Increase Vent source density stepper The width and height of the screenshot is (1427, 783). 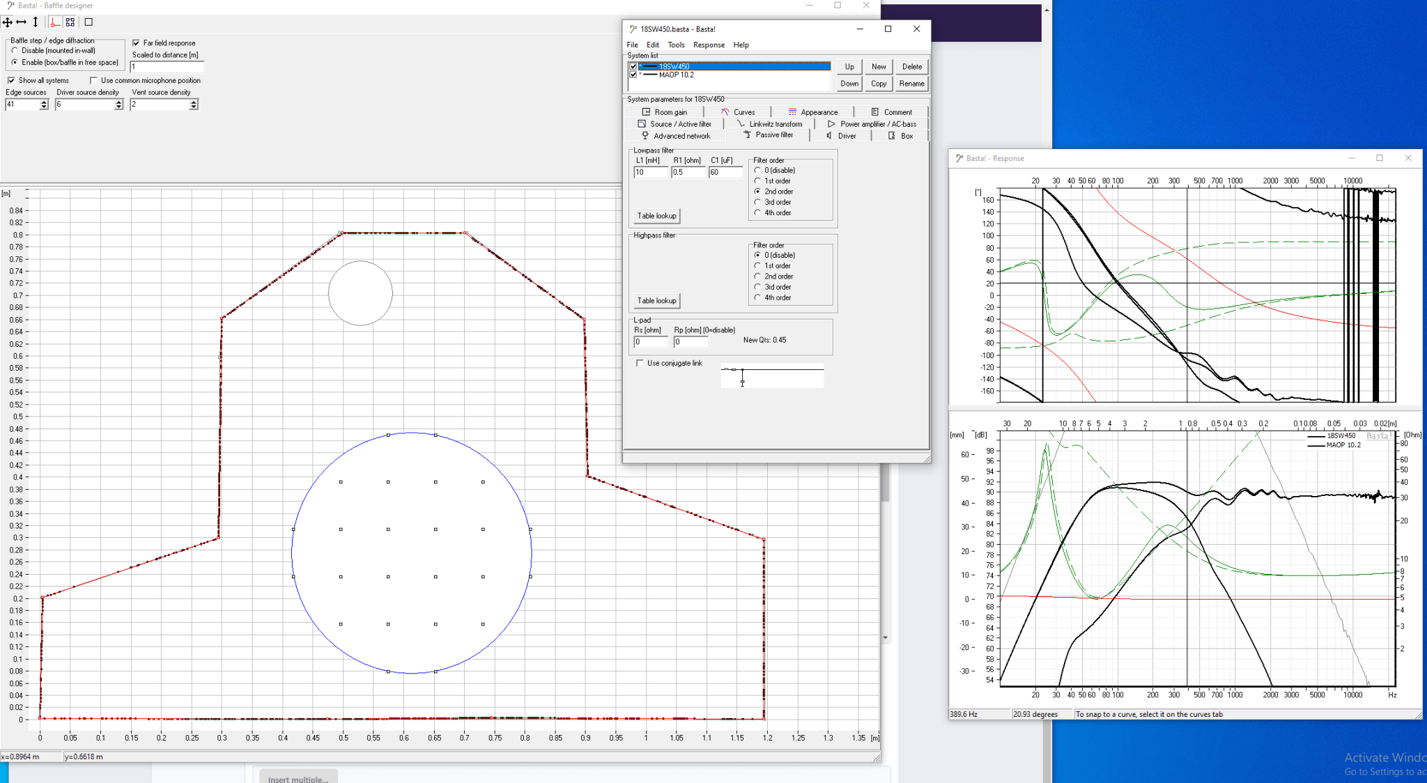pyautogui.click(x=194, y=102)
